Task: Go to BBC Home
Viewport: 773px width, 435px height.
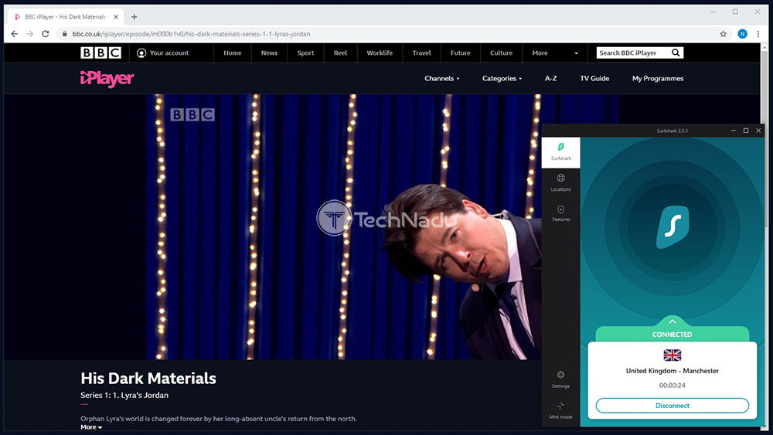Action: pyautogui.click(x=232, y=53)
